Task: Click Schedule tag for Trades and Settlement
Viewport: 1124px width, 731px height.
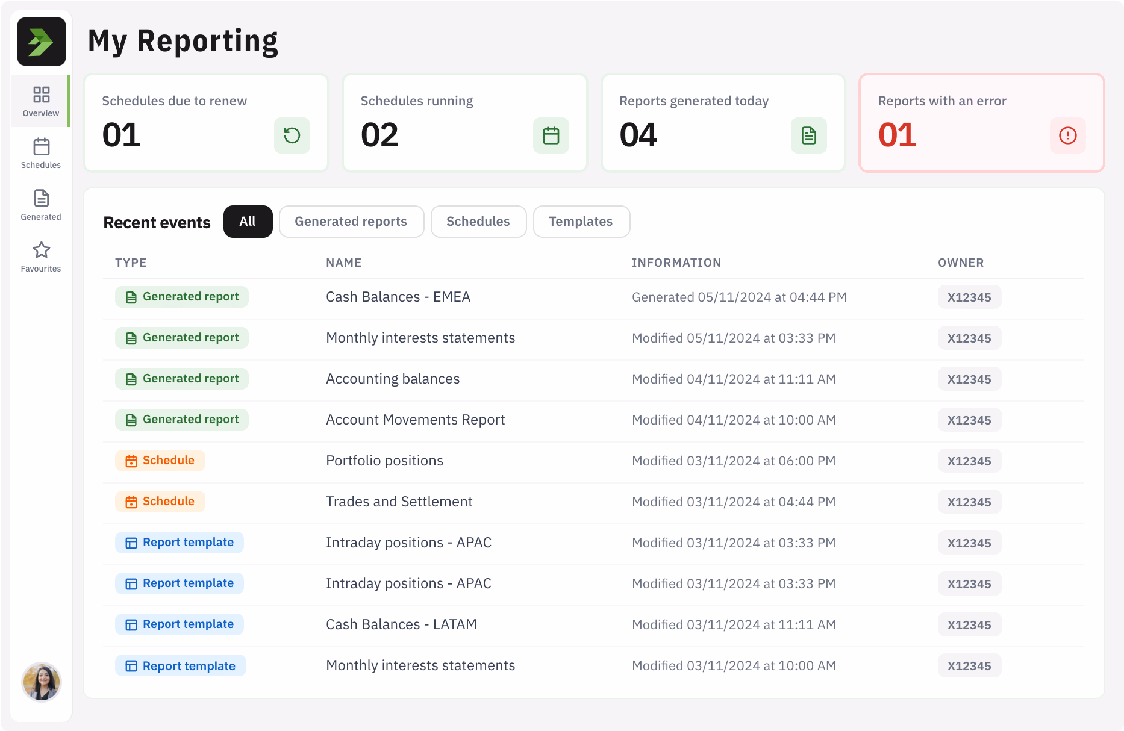Action: point(160,502)
